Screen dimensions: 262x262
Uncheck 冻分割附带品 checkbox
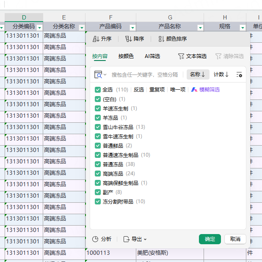[x=98, y=201]
